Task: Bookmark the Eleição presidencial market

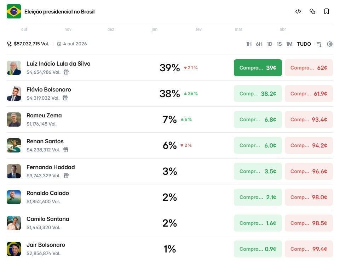Action: [x=327, y=11]
